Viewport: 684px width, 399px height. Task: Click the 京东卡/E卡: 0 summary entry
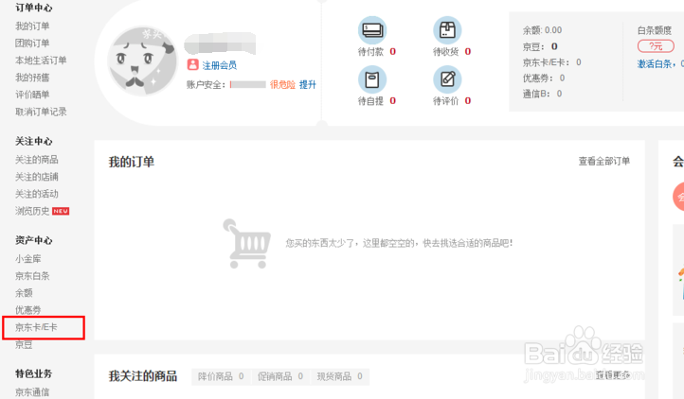point(551,62)
